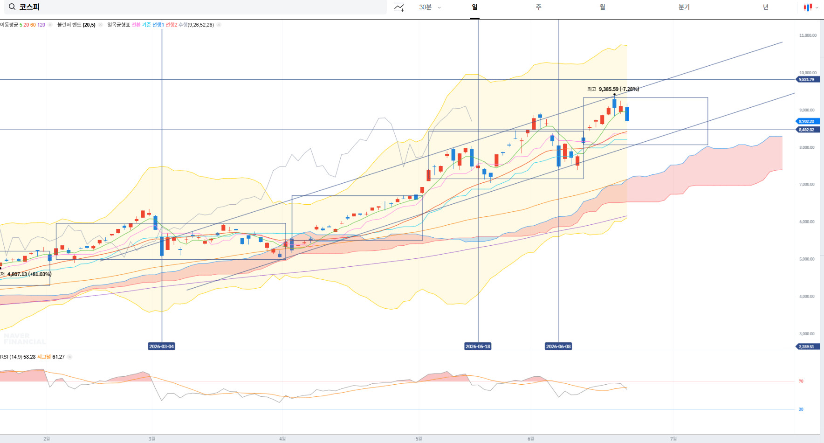This screenshot has width=824, height=443.
Task: Open the candlestick chart type menu
Action: tap(811, 7)
